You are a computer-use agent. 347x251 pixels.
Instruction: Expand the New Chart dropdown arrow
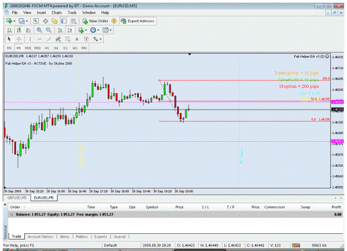[x=14, y=21]
